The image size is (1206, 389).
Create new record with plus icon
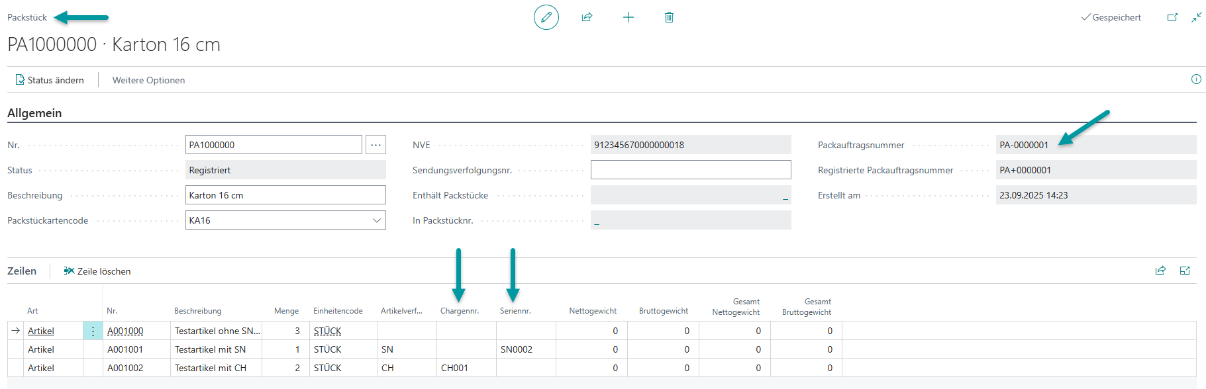(x=628, y=17)
